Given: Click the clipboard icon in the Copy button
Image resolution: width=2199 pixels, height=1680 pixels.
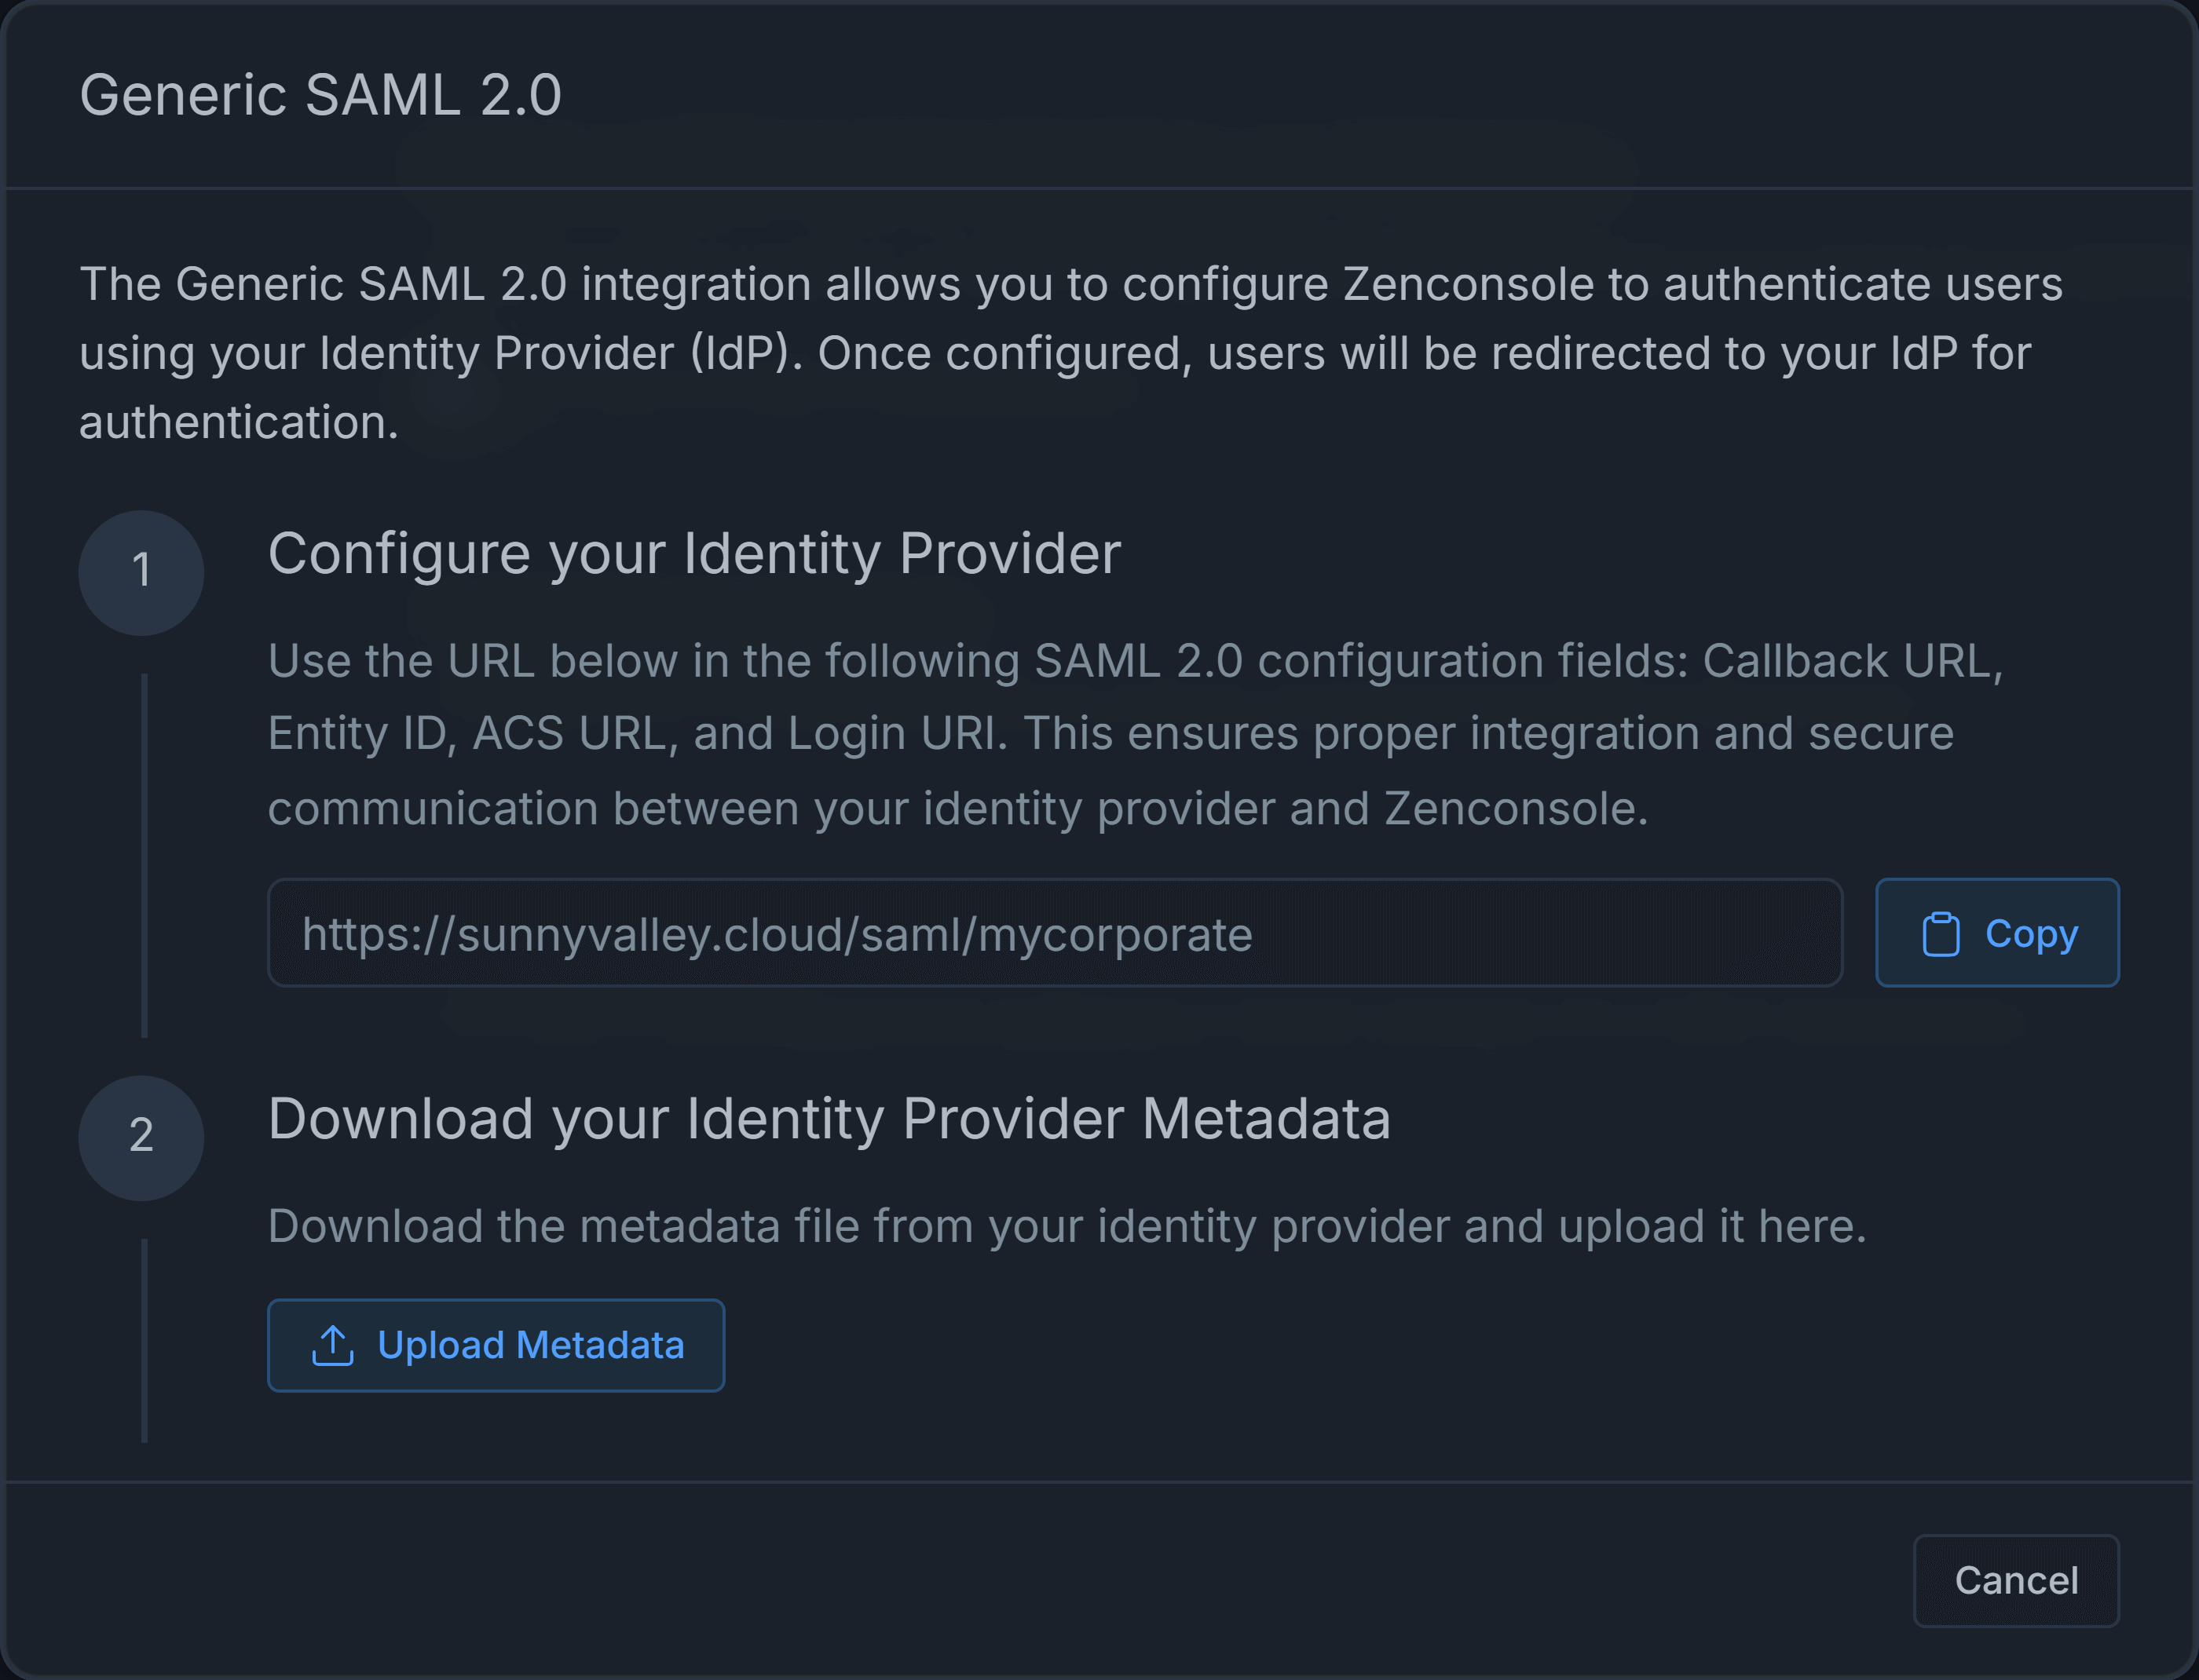Looking at the screenshot, I should pos(1940,934).
